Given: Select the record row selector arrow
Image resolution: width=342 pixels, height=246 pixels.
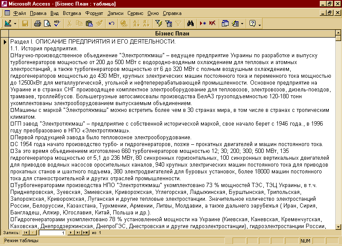Looking at the screenshot, I should pyautogui.click(x=5, y=42).
